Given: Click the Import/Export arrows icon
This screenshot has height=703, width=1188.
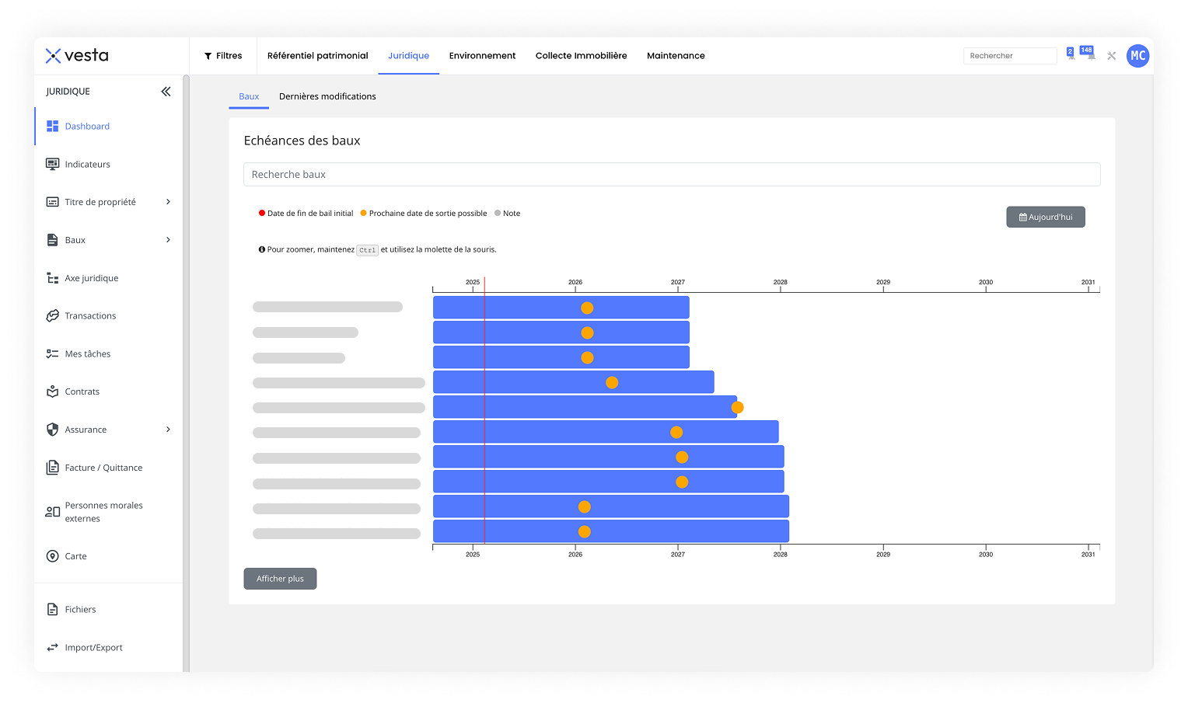Looking at the screenshot, I should 53,648.
